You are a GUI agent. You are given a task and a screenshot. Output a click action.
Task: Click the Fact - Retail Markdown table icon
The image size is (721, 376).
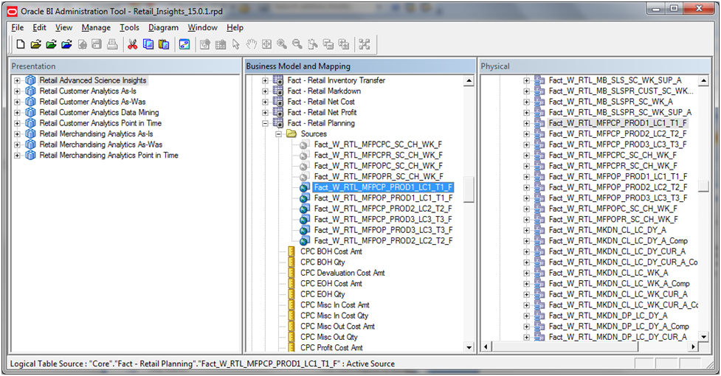[x=277, y=91]
